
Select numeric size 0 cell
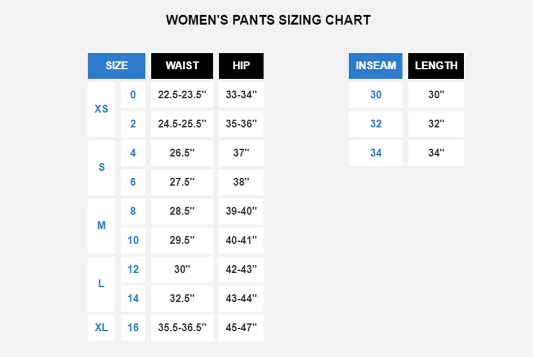pyautogui.click(x=133, y=94)
